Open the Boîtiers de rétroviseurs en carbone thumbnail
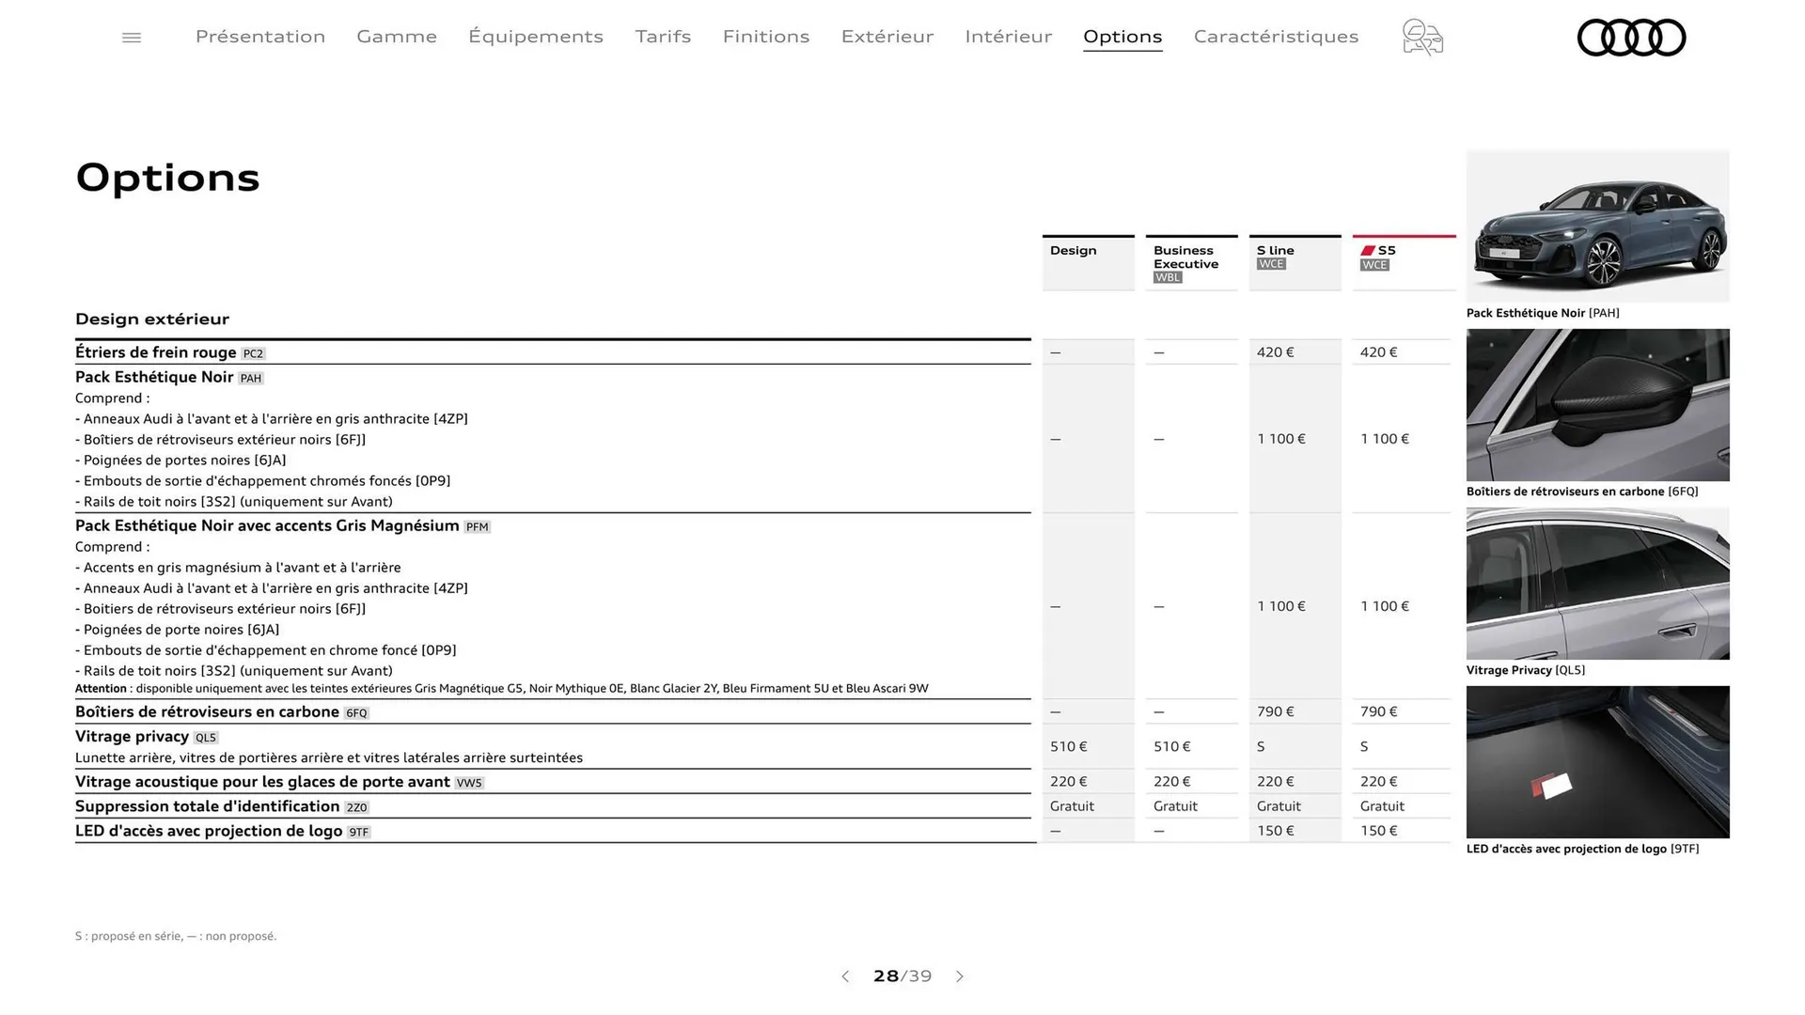Screen dimensions: 1805x1015 (x=1596, y=404)
